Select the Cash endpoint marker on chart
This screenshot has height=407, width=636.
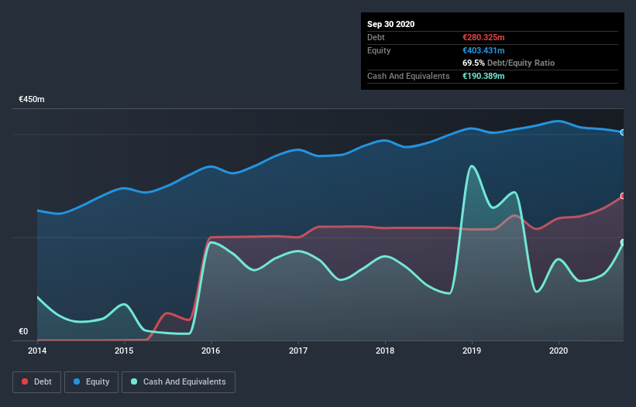coord(623,242)
